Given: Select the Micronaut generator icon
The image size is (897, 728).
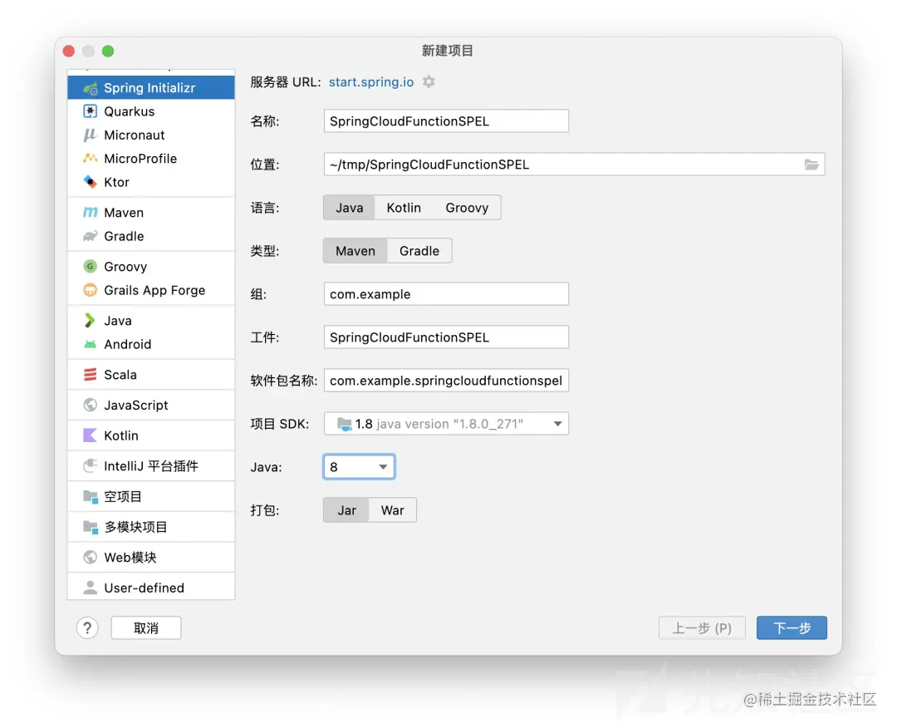Looking at the screenshot, I should coord(91,135).
